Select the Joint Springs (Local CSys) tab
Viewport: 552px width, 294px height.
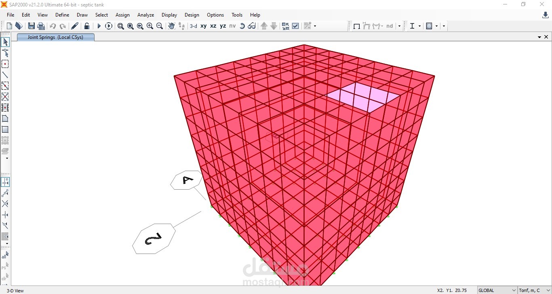click(x=55, y=37)
